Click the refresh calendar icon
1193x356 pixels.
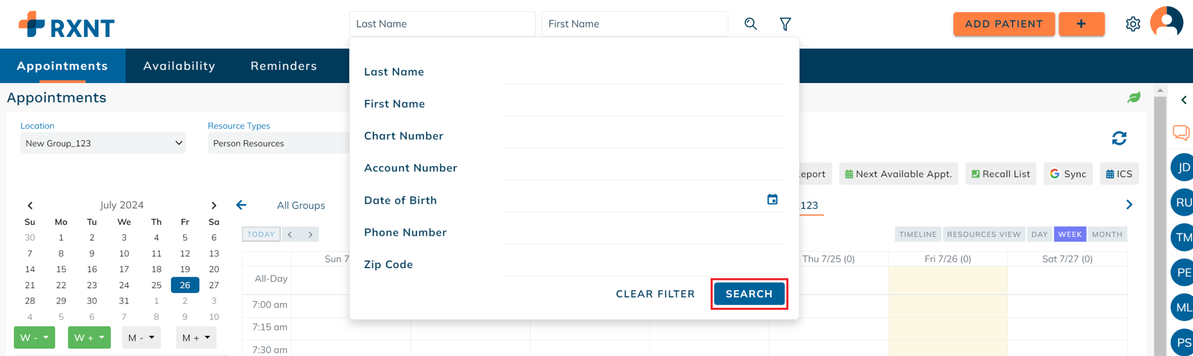coord(1119,138)
